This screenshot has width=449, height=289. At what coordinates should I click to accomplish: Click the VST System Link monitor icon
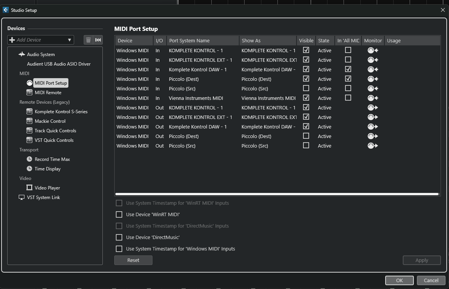(21, 197)
